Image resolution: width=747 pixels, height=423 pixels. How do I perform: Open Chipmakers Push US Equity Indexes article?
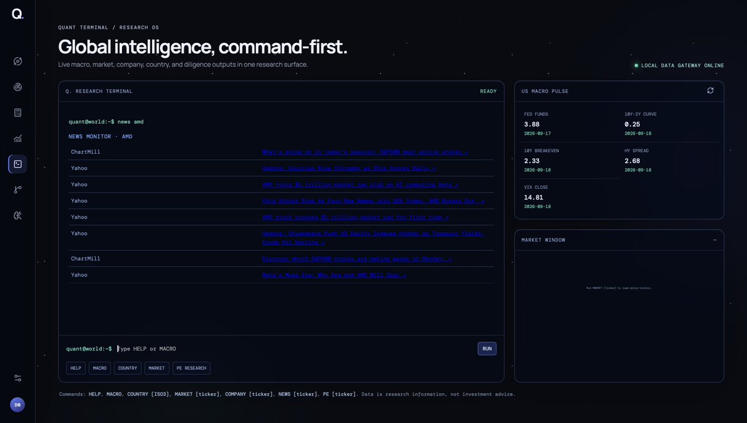click(x=373, y=238)
